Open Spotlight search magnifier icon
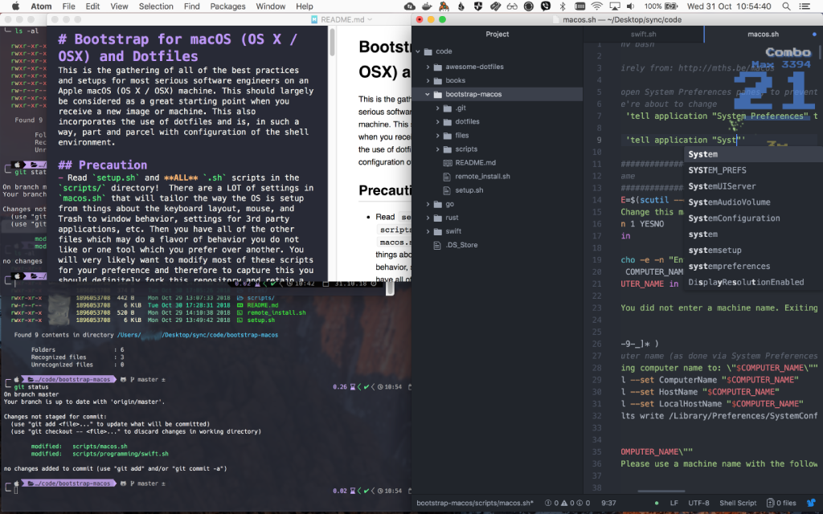 [x=786, y=6]
